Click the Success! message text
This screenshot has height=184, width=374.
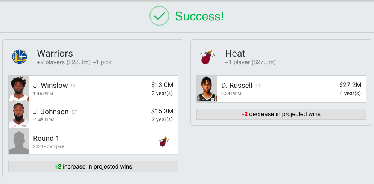199,16
